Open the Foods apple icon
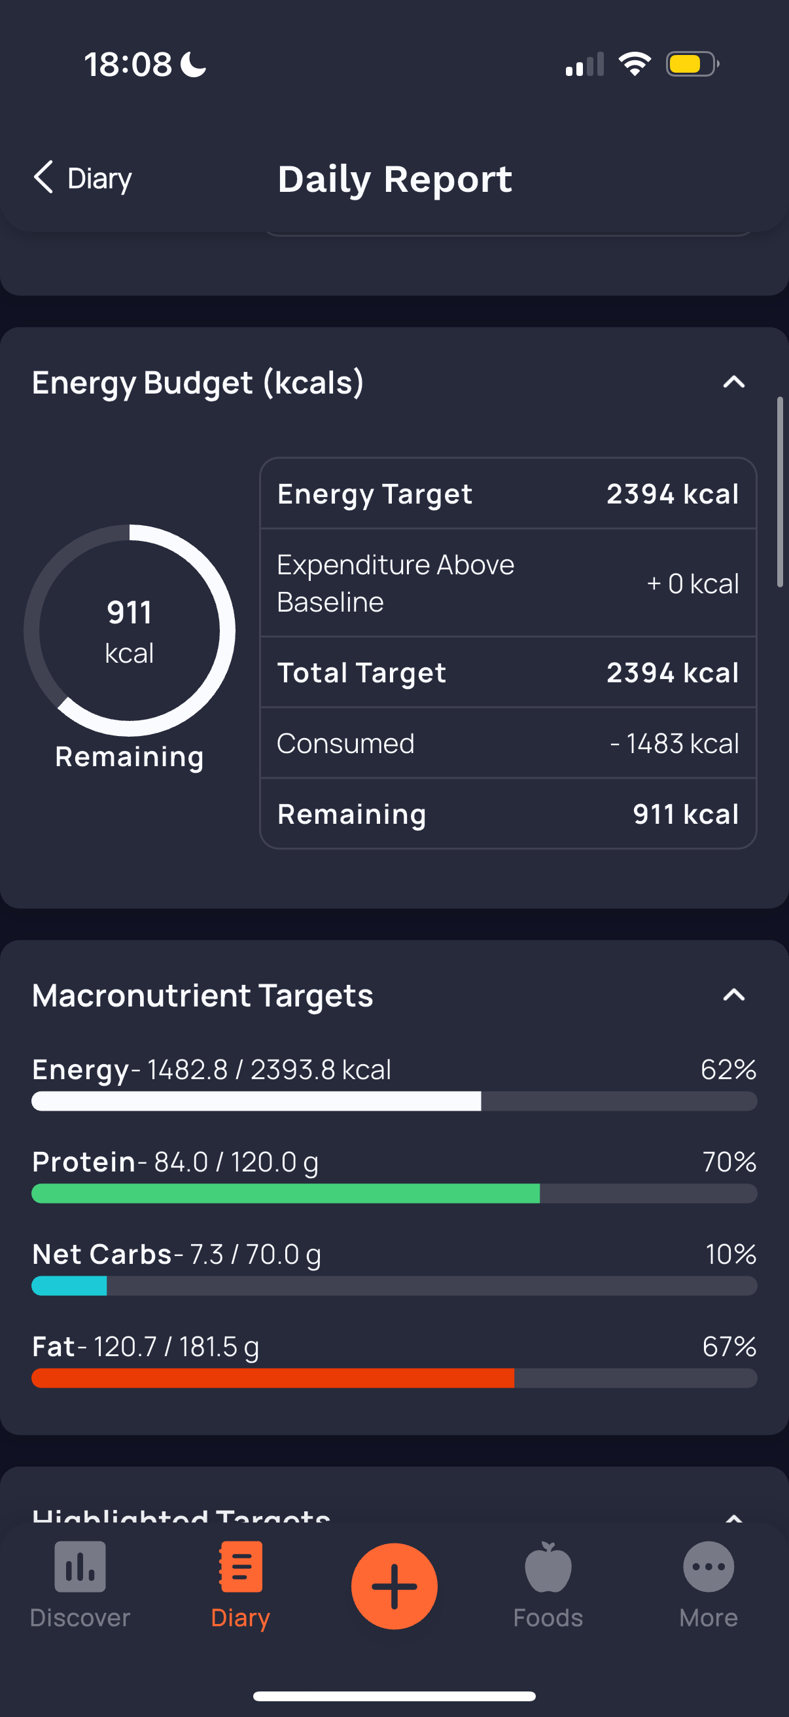Viewport: 789px width, 1717px height. [548, 1566]
